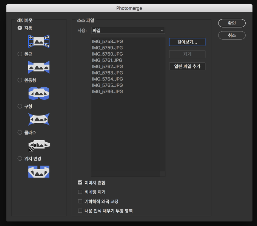This screenshot has height=226, width=257.
Task: Select IMG_5760.JPG in the file list
Action: click(107, 54)
